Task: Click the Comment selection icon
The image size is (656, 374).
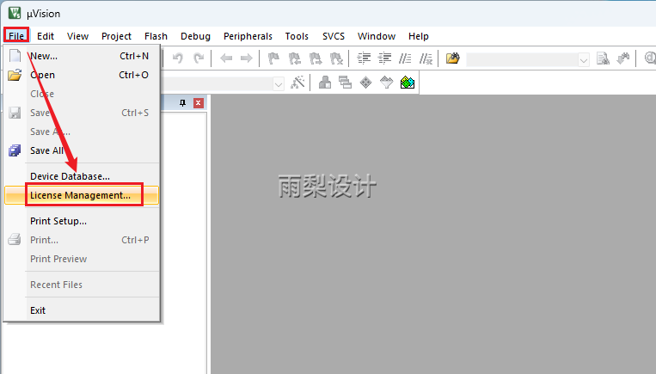Action: pos(405,58)
